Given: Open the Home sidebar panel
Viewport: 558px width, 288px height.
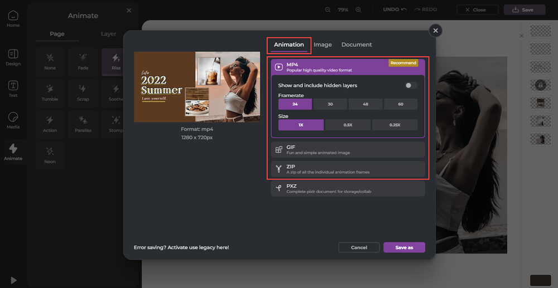Looking at the screenshot, I should 13,19.
